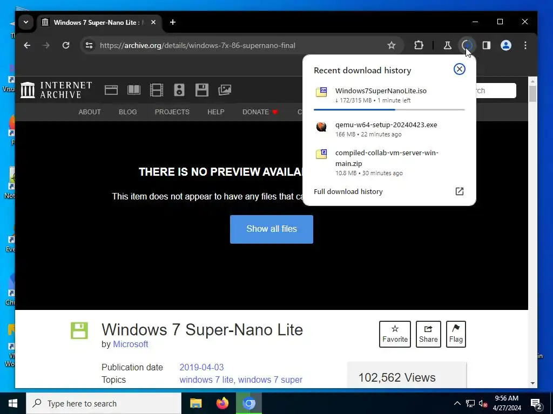This screenshot has width=553, height=414.
Task: Open the Microsoft creator link
Action: point(131,344)
